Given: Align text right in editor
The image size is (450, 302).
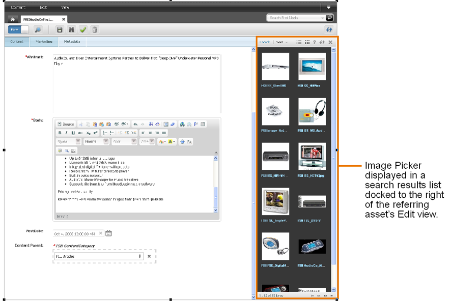Looking at the screenshot, I should pyautogui.click(x=157, y=133).
